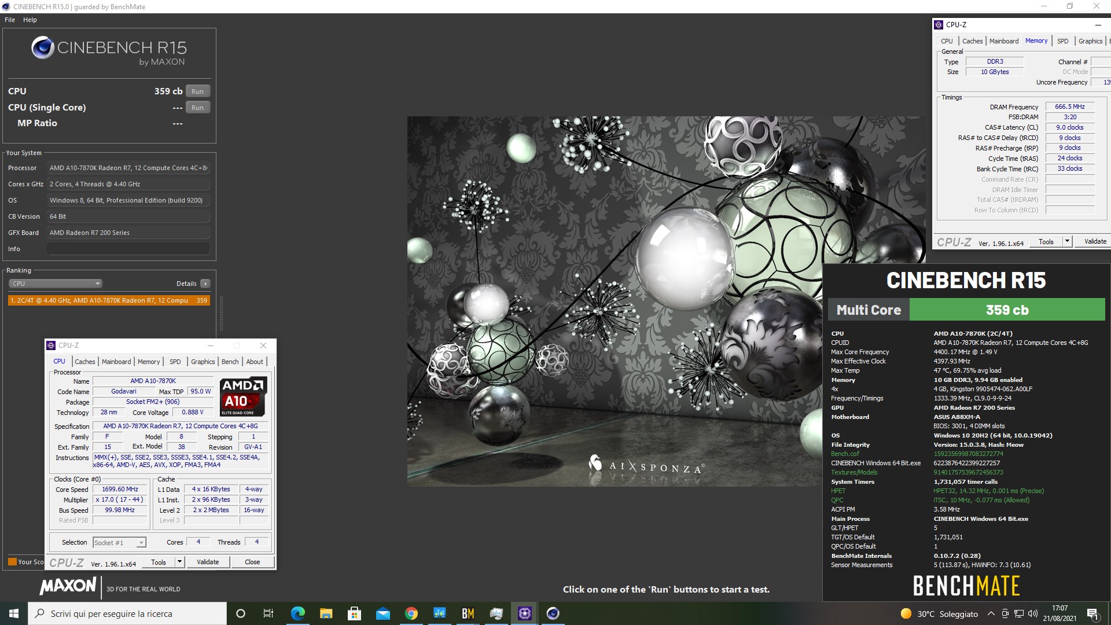This screenshot has height=625, width=1111.
Task: Open the Windows Start menu
Action: point(14,613)
